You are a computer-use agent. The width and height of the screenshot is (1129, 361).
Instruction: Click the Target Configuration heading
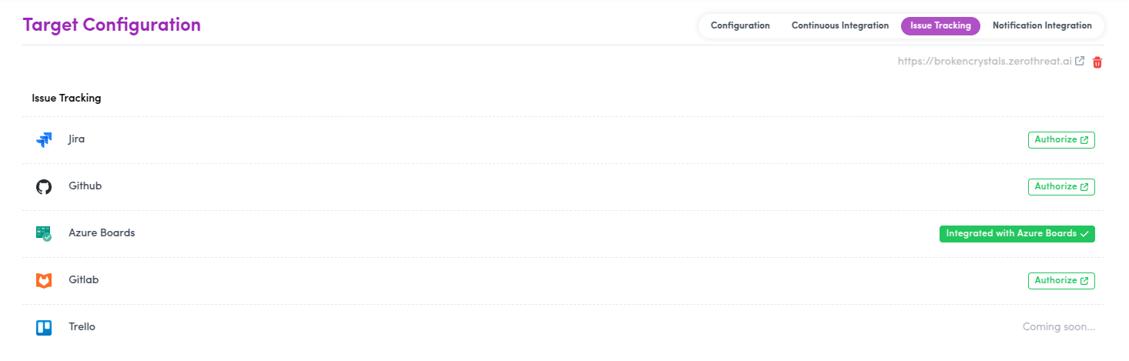pyautogui.click(x=112, y=25)
